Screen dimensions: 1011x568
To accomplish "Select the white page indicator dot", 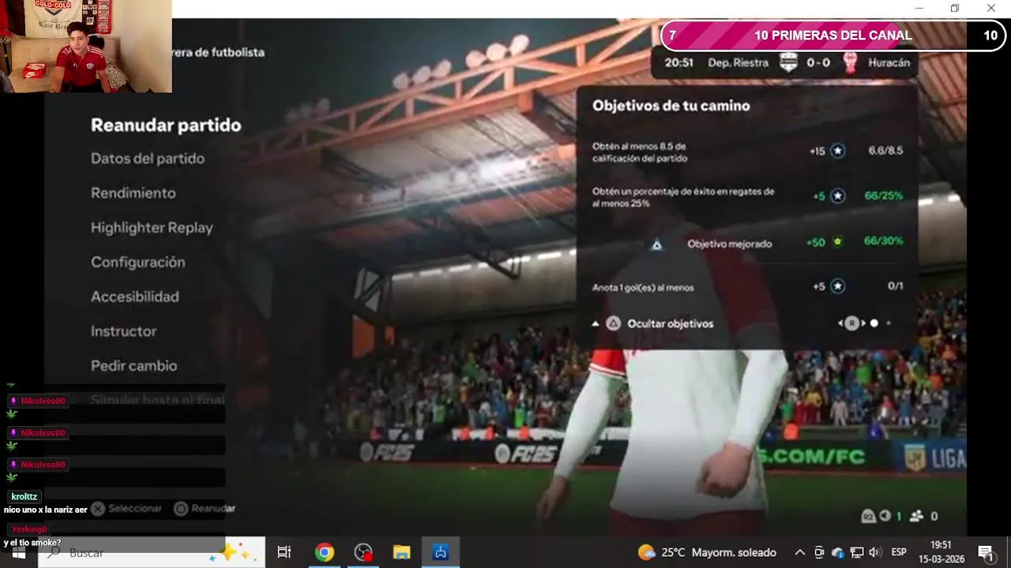I will (874, 323).
